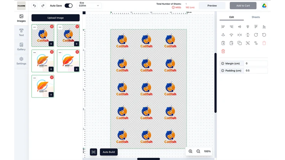Click the Preview button

(212, 6)
